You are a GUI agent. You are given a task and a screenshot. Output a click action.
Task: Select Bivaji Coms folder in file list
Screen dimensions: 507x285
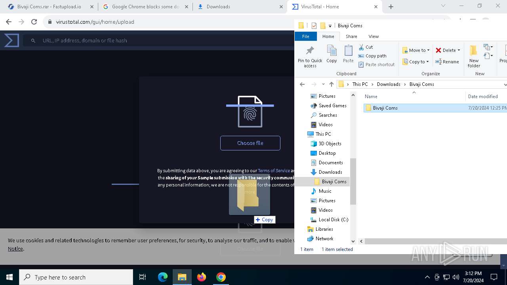click(435, 108)
